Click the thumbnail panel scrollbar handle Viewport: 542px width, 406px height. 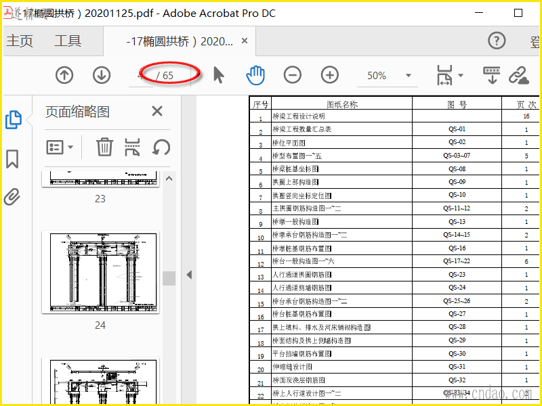point(169,278)
